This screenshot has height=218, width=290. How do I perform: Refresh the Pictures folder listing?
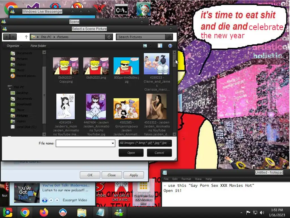109,37
